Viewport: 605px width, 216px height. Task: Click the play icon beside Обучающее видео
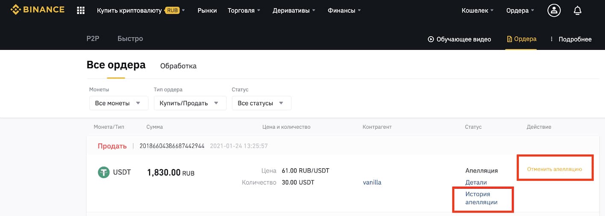click(431, 39)
